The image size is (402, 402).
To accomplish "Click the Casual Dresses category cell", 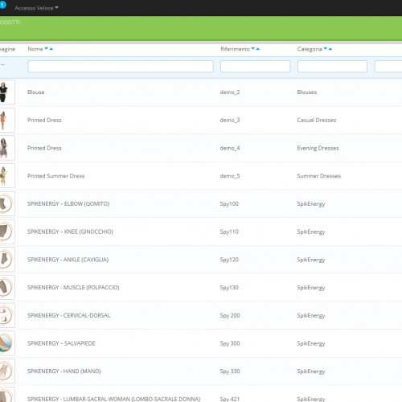I will pyautogui.click(x=317, y=120).
